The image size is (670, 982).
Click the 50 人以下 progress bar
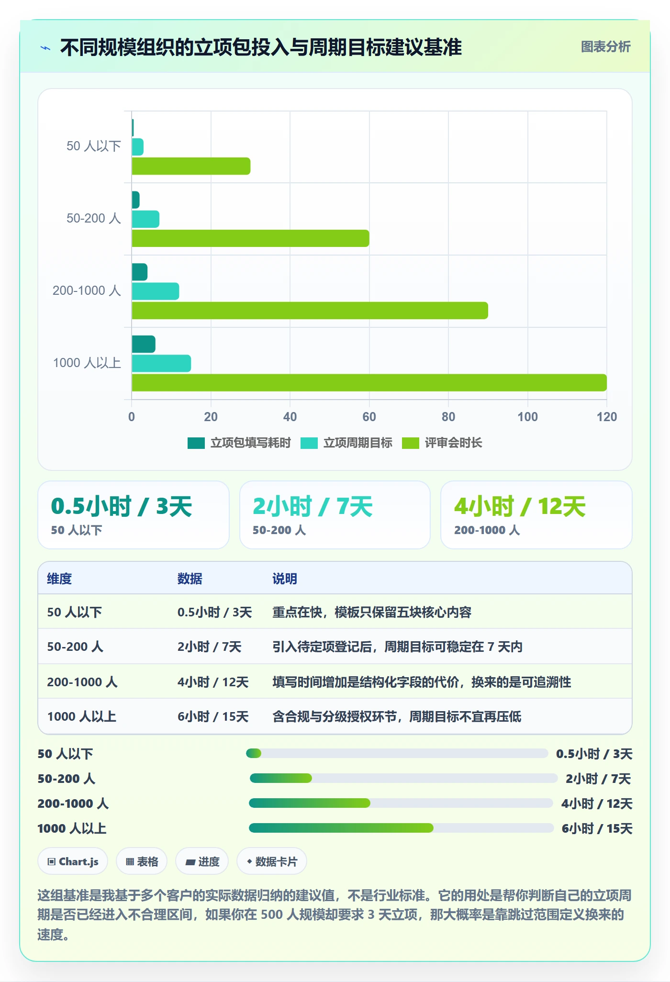point(397,753)
